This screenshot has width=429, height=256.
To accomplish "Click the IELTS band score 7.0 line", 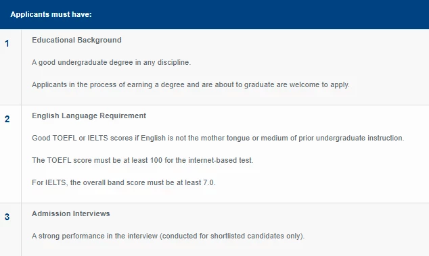I will (124, 182).
